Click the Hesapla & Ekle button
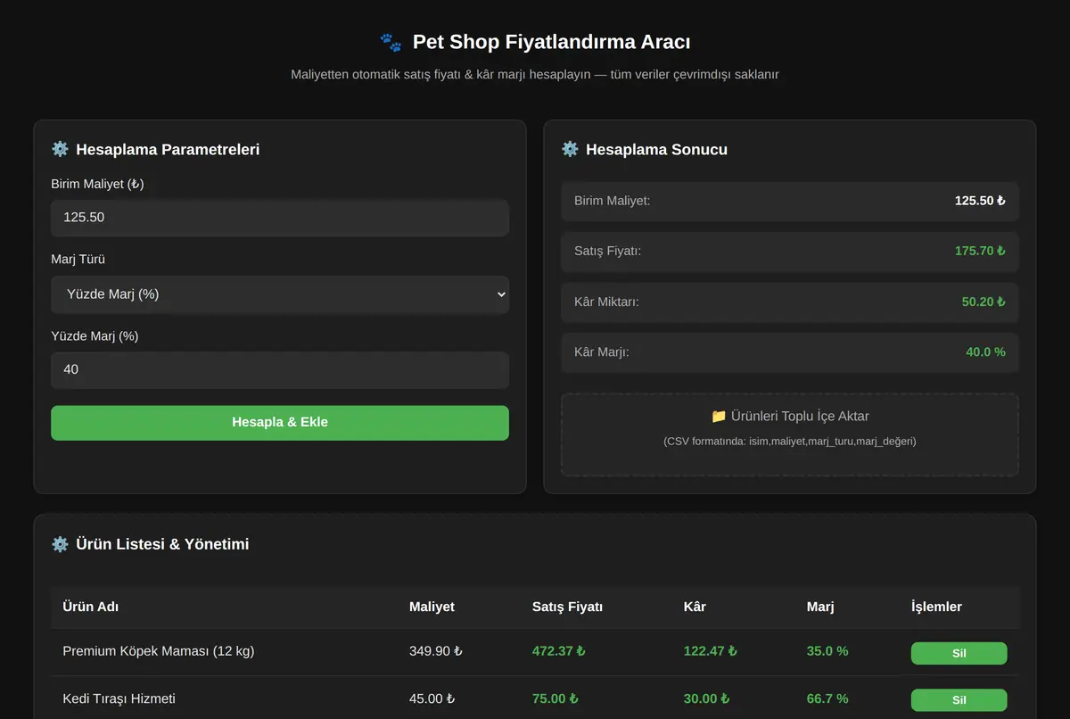The width and height of the screenshot is (1070, 719). [x=280, y=423]
